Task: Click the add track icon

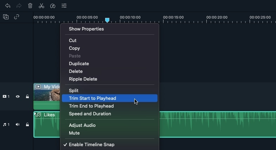Action: (x=6, y=17)
